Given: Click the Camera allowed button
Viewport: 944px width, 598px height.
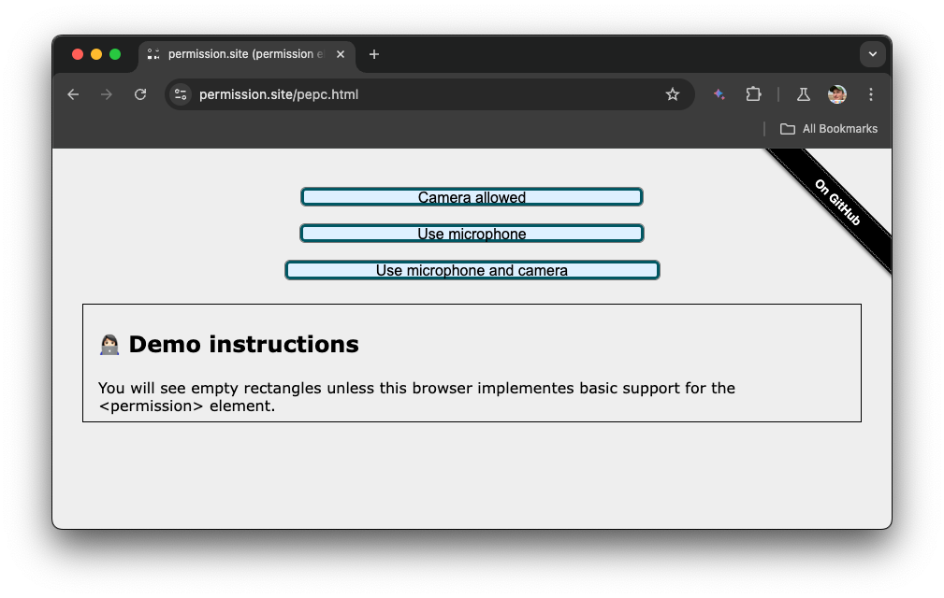Looking at the screenshot, I should (472, 197).
